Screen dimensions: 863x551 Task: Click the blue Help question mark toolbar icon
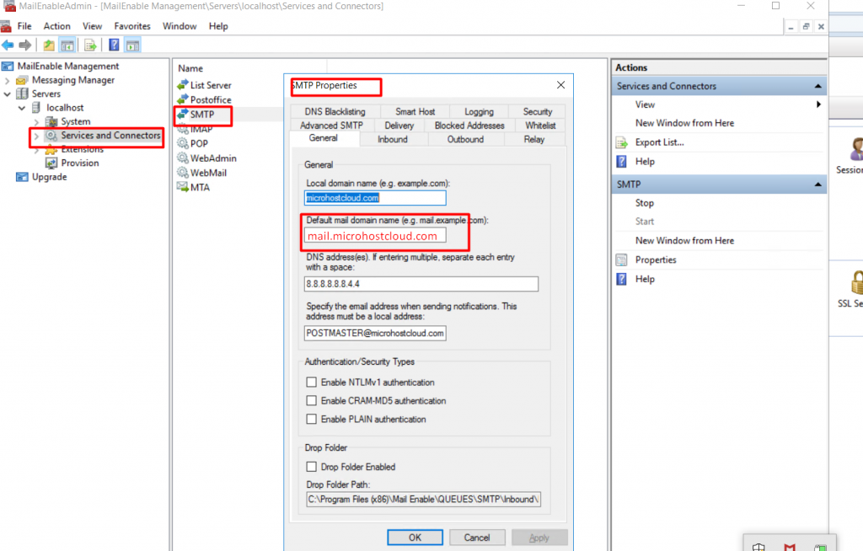point(114,45)
